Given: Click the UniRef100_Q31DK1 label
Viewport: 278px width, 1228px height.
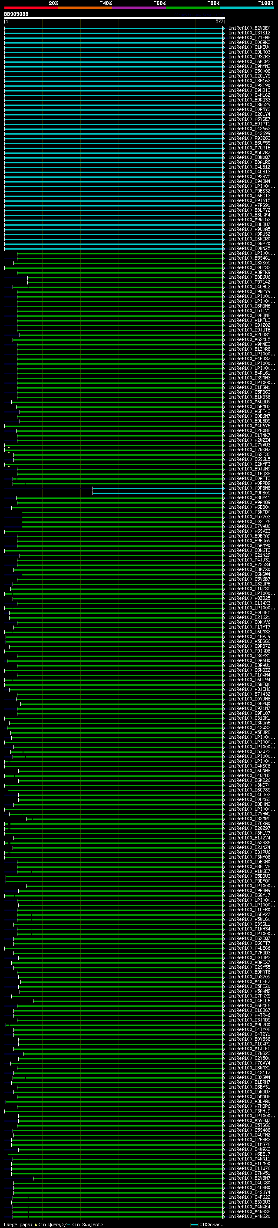Looking at the screenshot, I should pos(249,718).
